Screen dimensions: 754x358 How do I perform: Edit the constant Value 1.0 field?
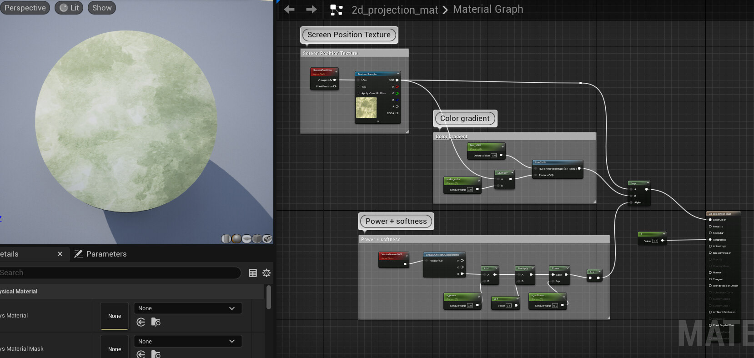point(655,241)
